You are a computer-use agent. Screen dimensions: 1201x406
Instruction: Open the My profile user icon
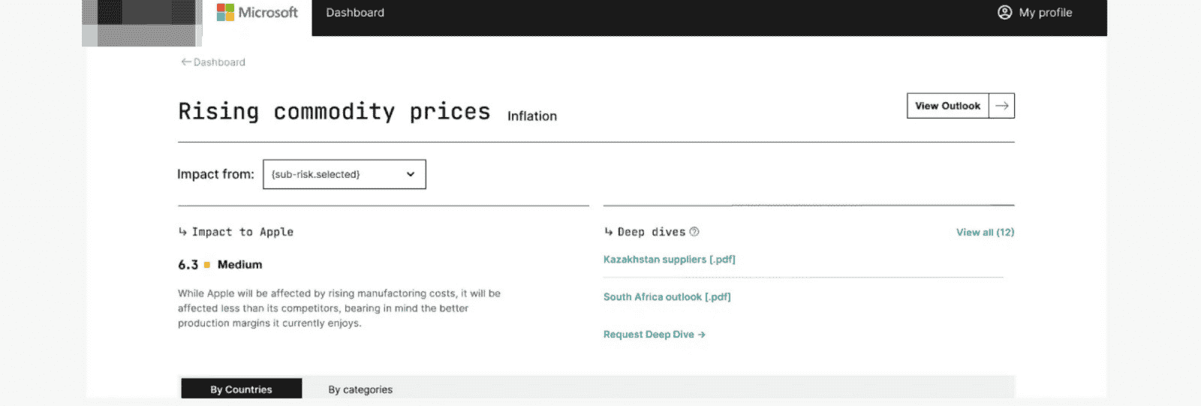(x=1004, y=13)
